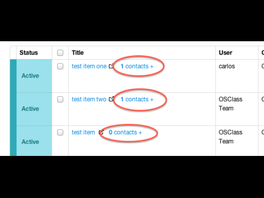
Task: Sort by the Status column header
Action: pyautogui.click(x=28, y=53)
